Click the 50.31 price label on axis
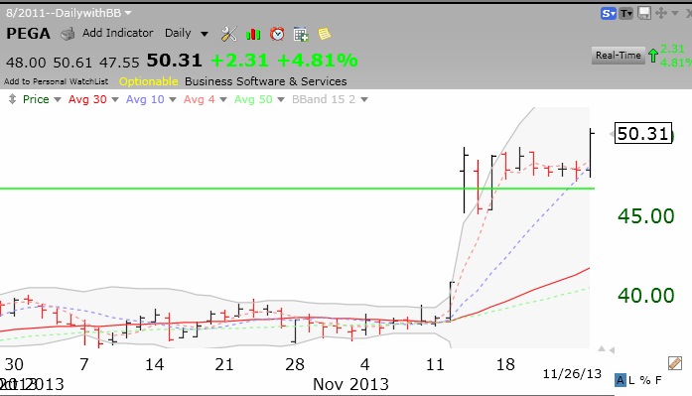 tap(643, 133)
